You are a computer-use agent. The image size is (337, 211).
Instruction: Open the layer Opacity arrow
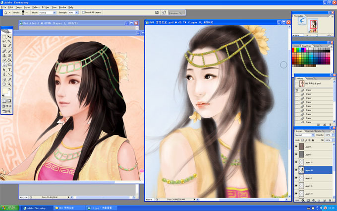coord(333,135)
